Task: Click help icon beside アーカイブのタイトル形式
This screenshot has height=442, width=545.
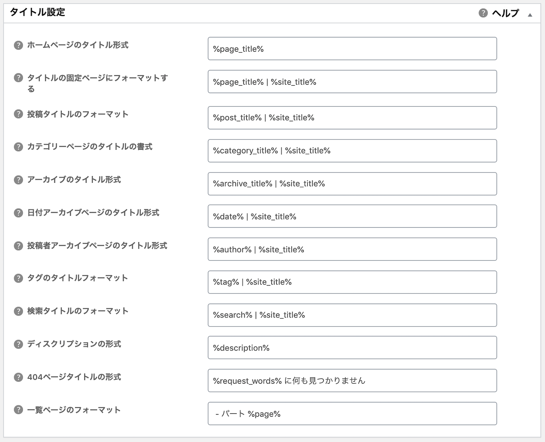Action: coord(18,180)
